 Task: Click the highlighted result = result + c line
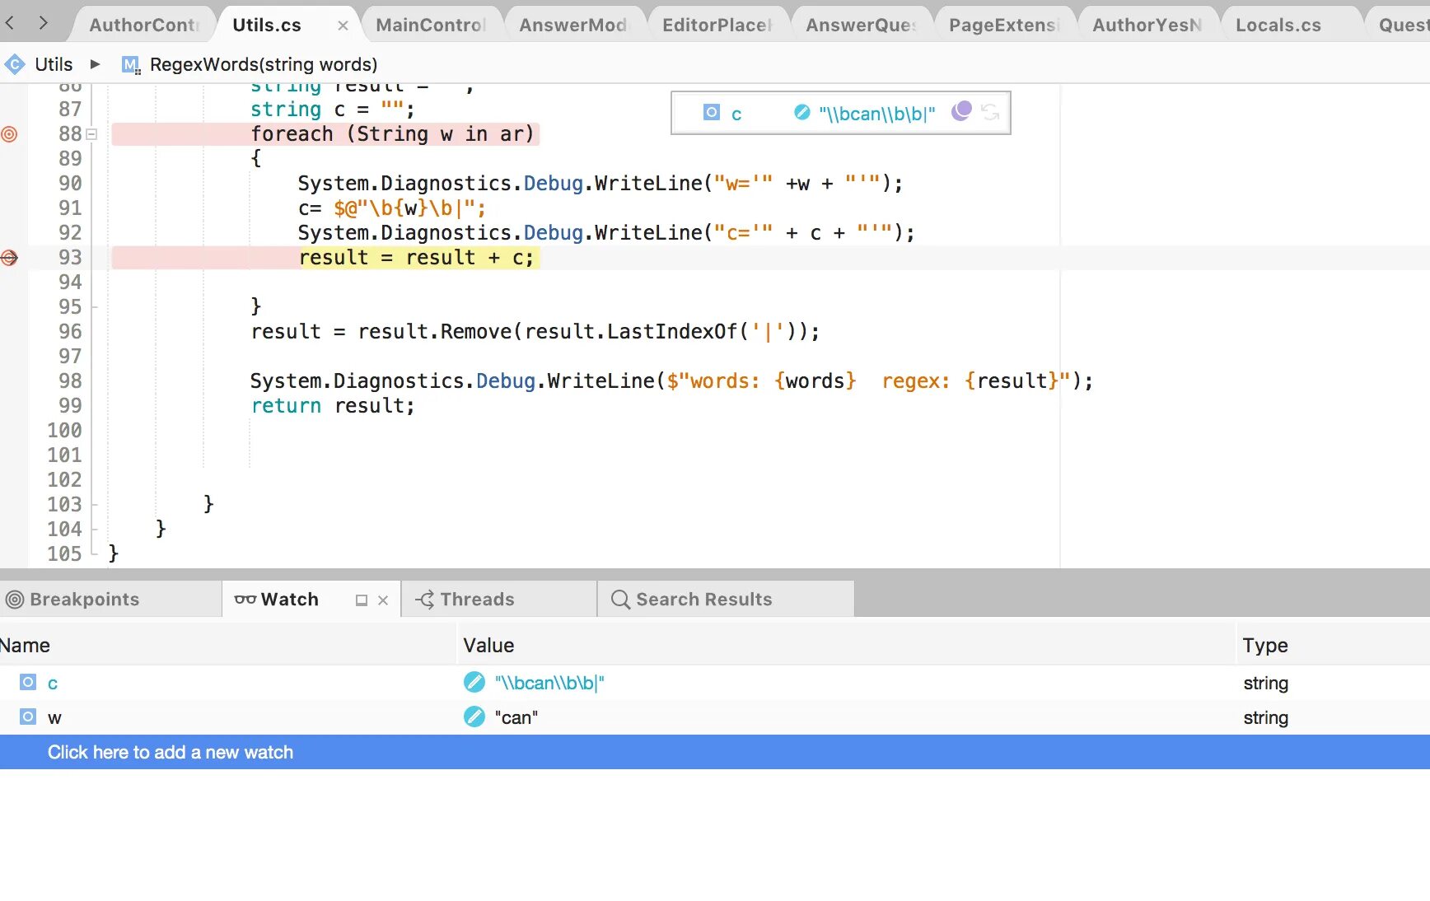[x=417, y=258]
